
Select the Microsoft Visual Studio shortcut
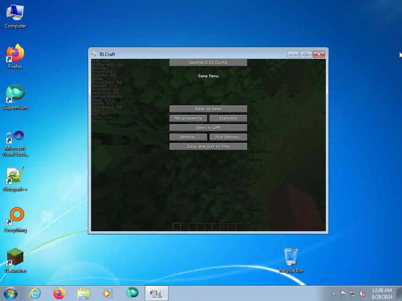click(x=15, y=143)
